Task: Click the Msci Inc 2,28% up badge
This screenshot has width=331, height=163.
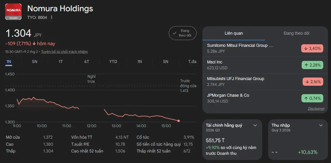Action: click(312, 65)
